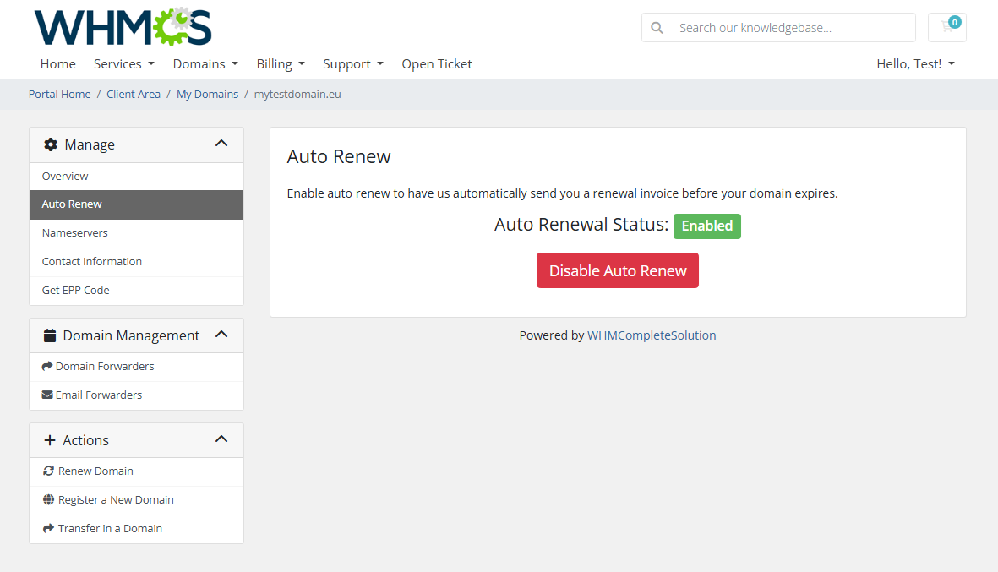Follow the Client Area breadcrumb link
This screenshot has height=572, width=998.
pos(134,94)
